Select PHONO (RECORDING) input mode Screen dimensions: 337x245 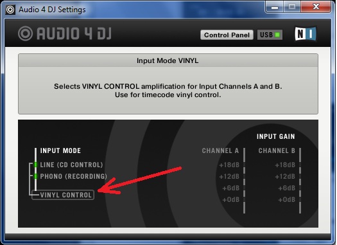point(74,176)
